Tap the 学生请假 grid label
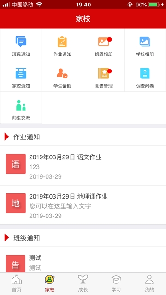The width and height of the screenshot is (166, 295). pyautogui.click(x=62, y=86)
